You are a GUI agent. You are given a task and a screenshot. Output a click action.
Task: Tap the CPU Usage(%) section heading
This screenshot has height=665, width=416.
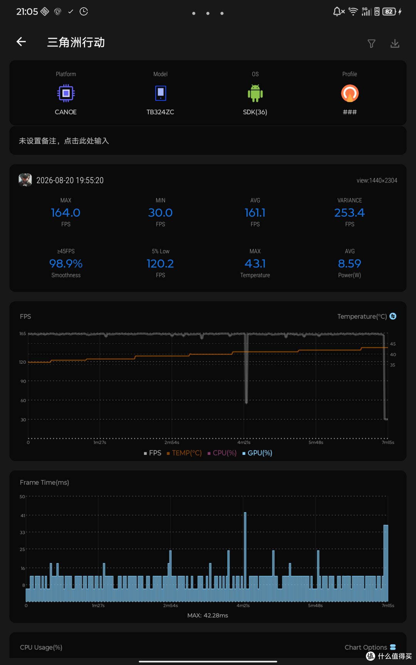(x=41, y=647)
